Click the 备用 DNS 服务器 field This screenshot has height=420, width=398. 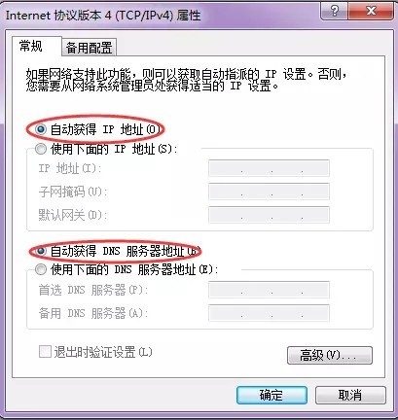269,313
